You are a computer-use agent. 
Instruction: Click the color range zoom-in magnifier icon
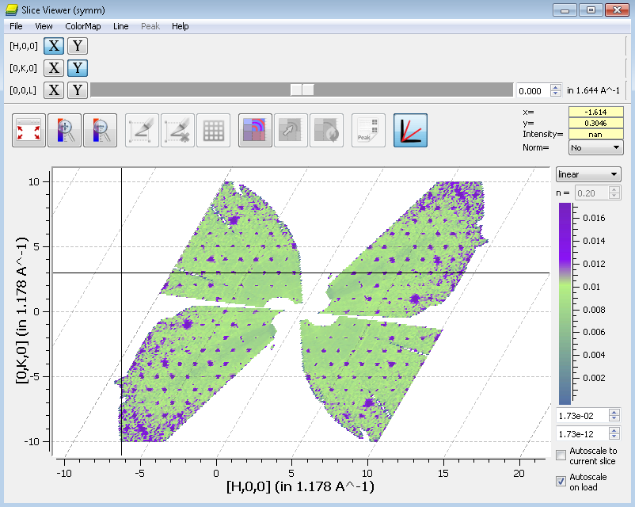(x=64, y=131)
